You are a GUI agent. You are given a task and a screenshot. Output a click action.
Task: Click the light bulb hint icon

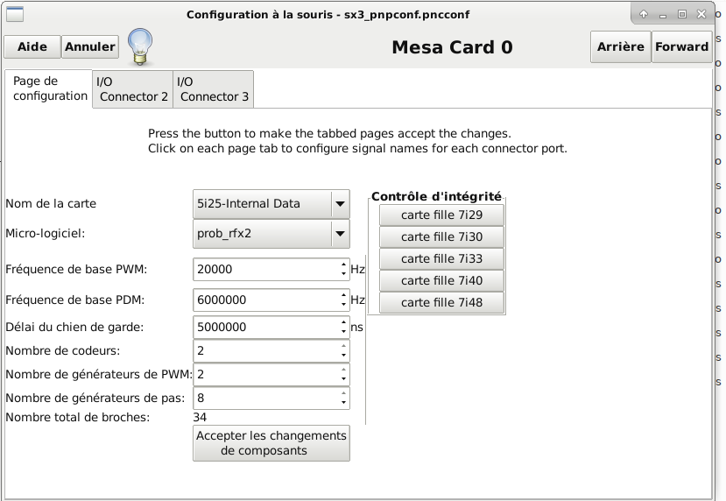(x=140, y=46)
